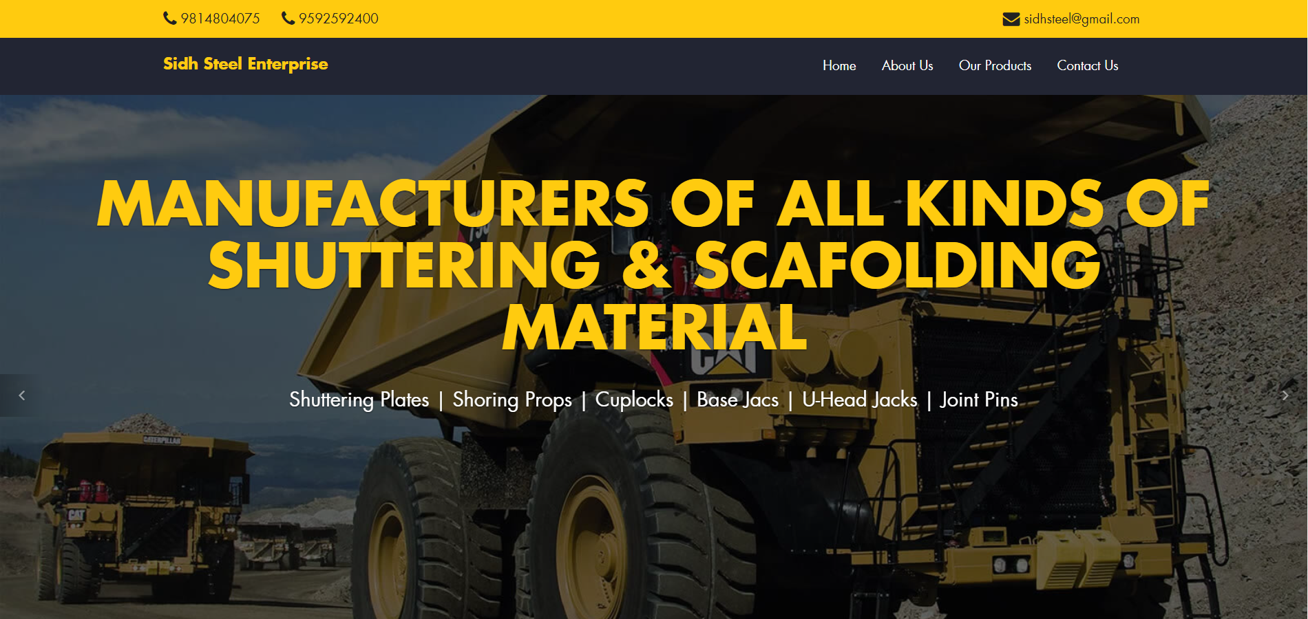Click Joint Pins text in banner
The width and height of the screenshot is (1308, 619).
(x=979, y=400)
